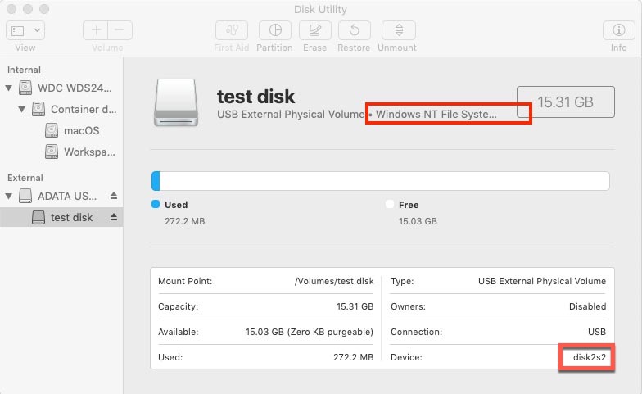Click the add volume plus button
The image size is (642, 394).
pos(96,30)
